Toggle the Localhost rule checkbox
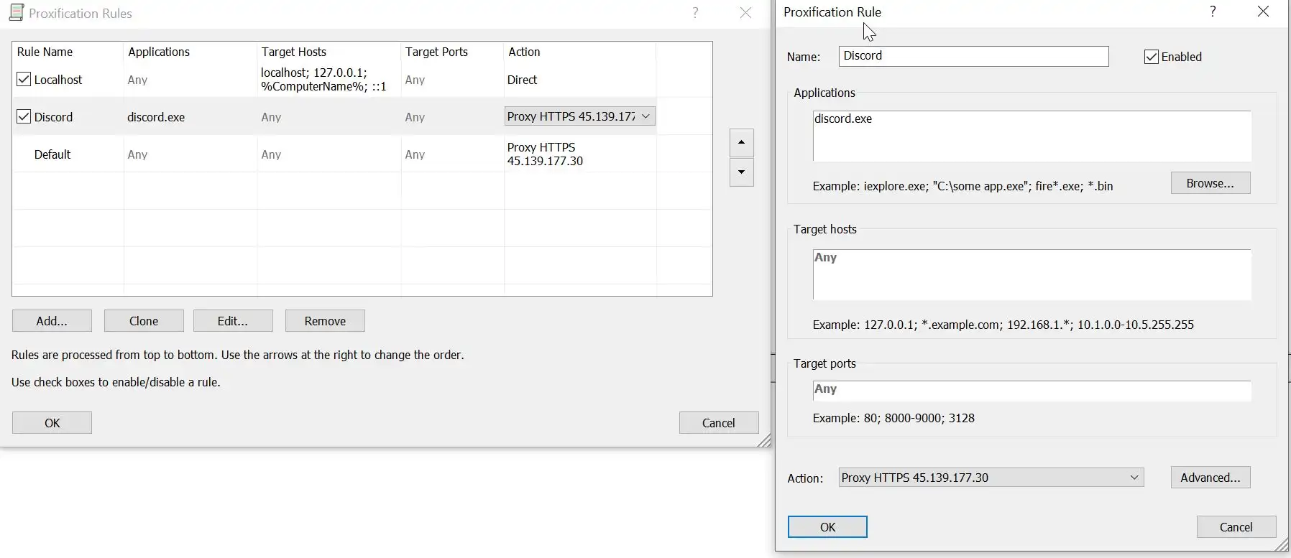1291x558 pixels. (x=24, y=80)
